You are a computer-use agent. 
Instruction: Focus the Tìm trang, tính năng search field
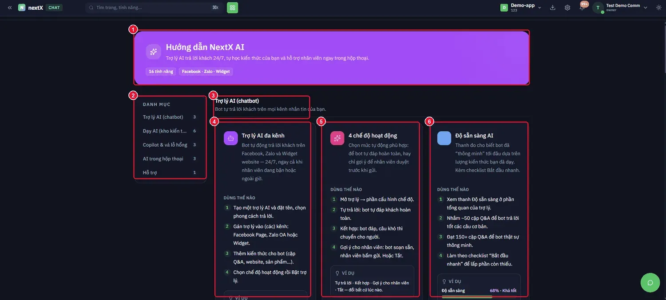(x=154, y=8)
